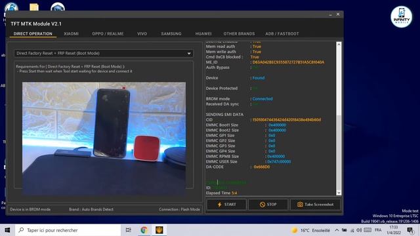Open the weather widget showing 16°C
Screen dimensions: 420x236
pyautogui.click(x=310, y=230)
